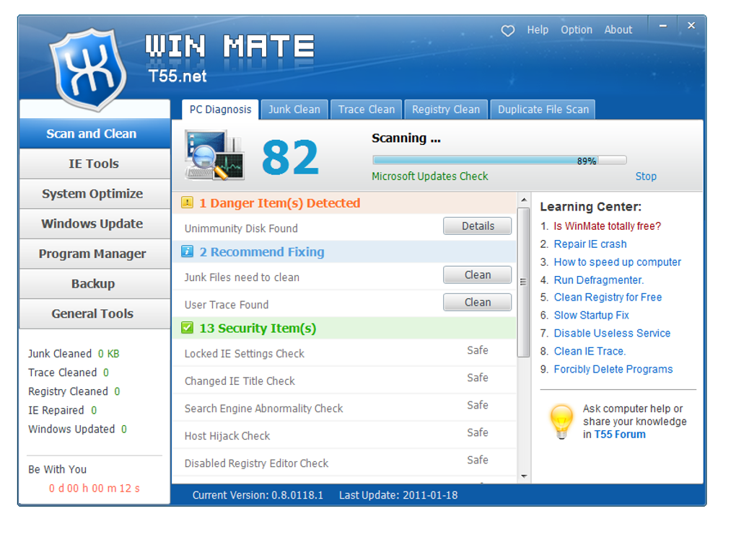Open the Option menu
This screenshot has width=736, height=534.
[576, 30]
